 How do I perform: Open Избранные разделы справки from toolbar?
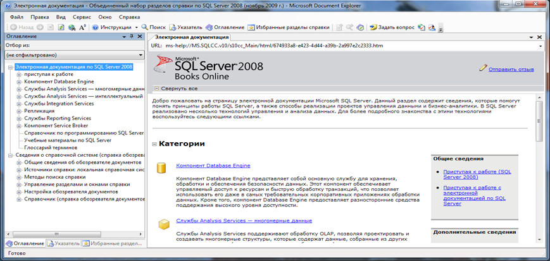289,27
